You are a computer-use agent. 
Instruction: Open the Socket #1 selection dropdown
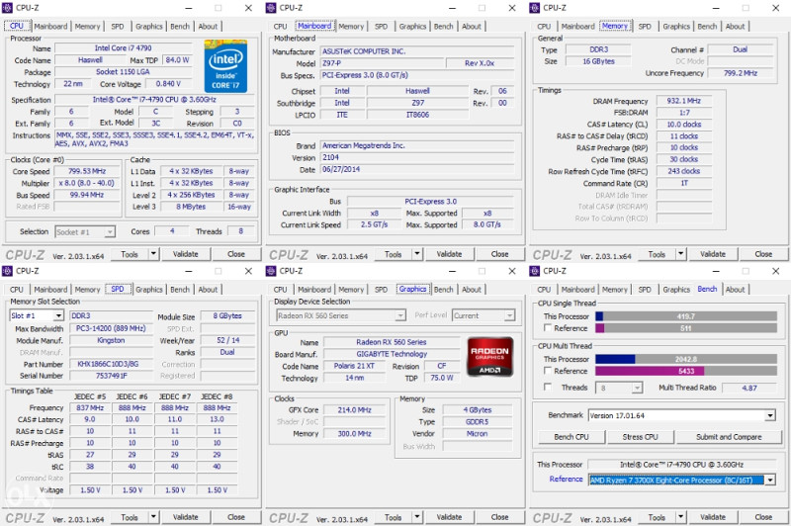click(x=110, y=232)
